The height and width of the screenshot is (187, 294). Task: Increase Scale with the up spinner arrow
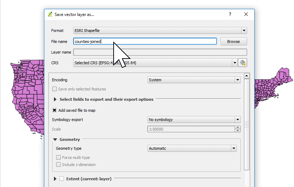(x=238, y=127)
